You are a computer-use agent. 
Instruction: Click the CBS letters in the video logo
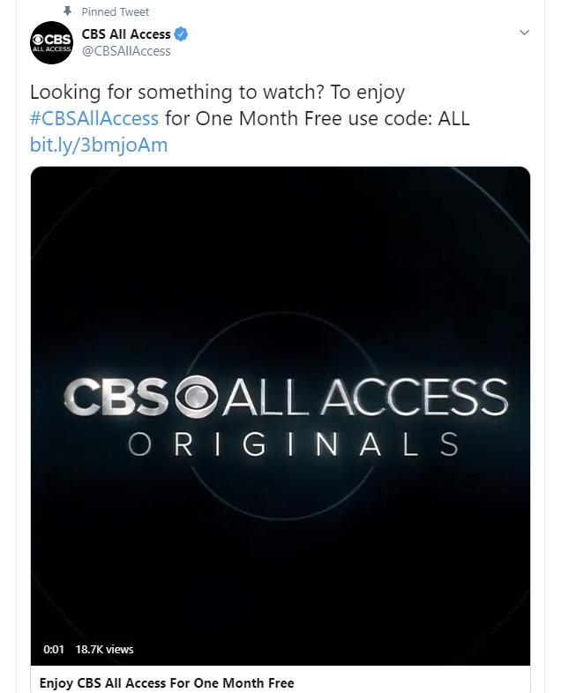tap(116, 398)
